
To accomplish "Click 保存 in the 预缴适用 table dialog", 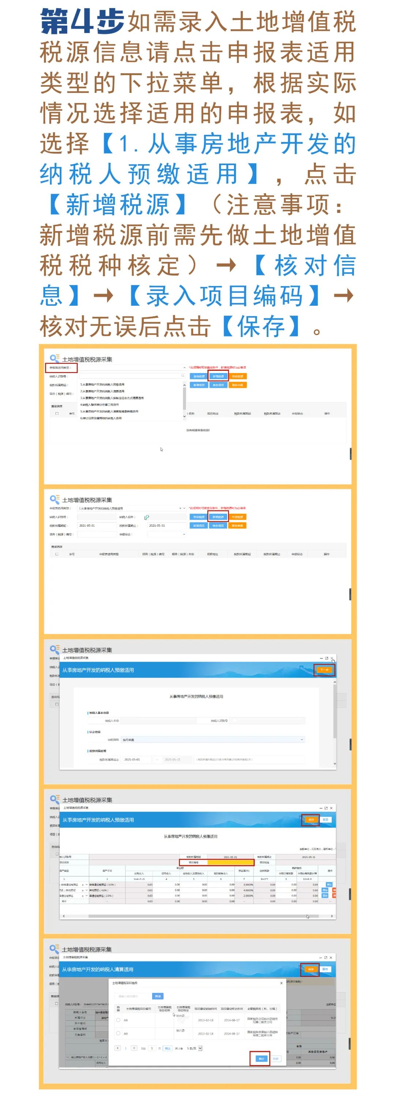I will pyautogui.click(x=311, y=820).
